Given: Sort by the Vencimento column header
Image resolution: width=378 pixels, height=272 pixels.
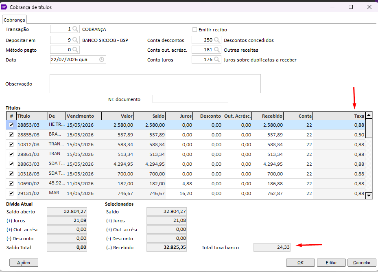Looking at the screenshot, I should (x=84, y=116).
